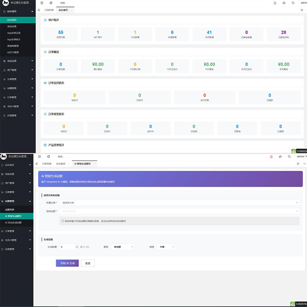Switch to 订单列表 tab on dashboard screen

[49, 10]
